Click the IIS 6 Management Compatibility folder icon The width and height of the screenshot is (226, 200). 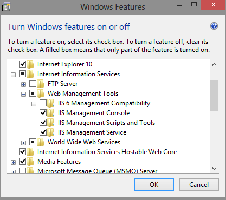[x=51, y=103]
